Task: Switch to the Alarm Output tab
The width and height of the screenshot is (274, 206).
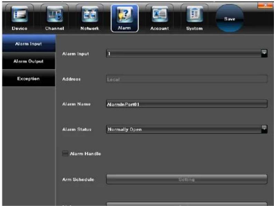Action: tap(29, 61)
